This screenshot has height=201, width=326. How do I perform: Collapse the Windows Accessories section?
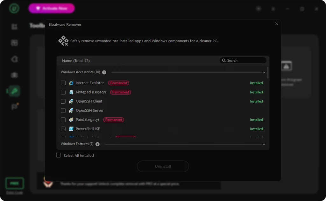264,73
